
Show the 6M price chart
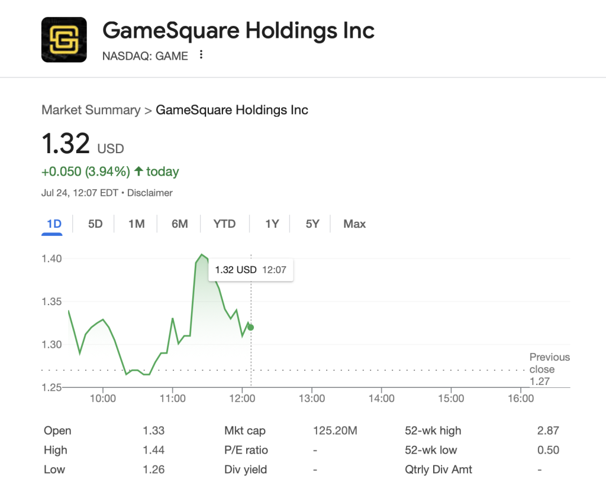180,224
